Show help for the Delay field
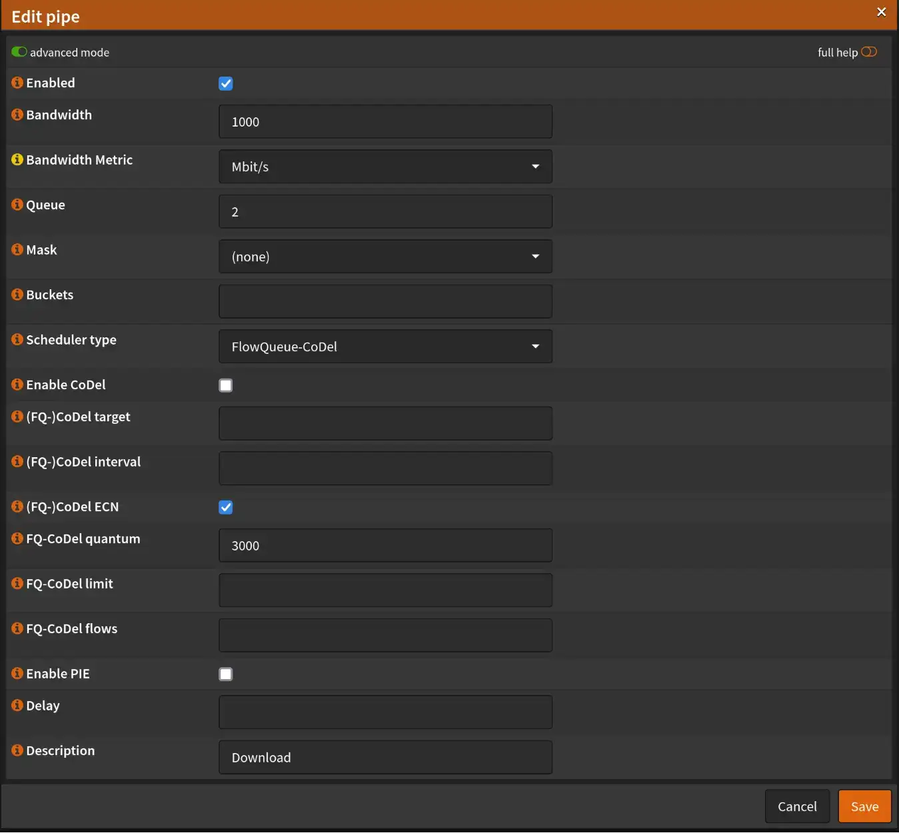The width and height of the screenshot is (899, 833). point(17,705)
